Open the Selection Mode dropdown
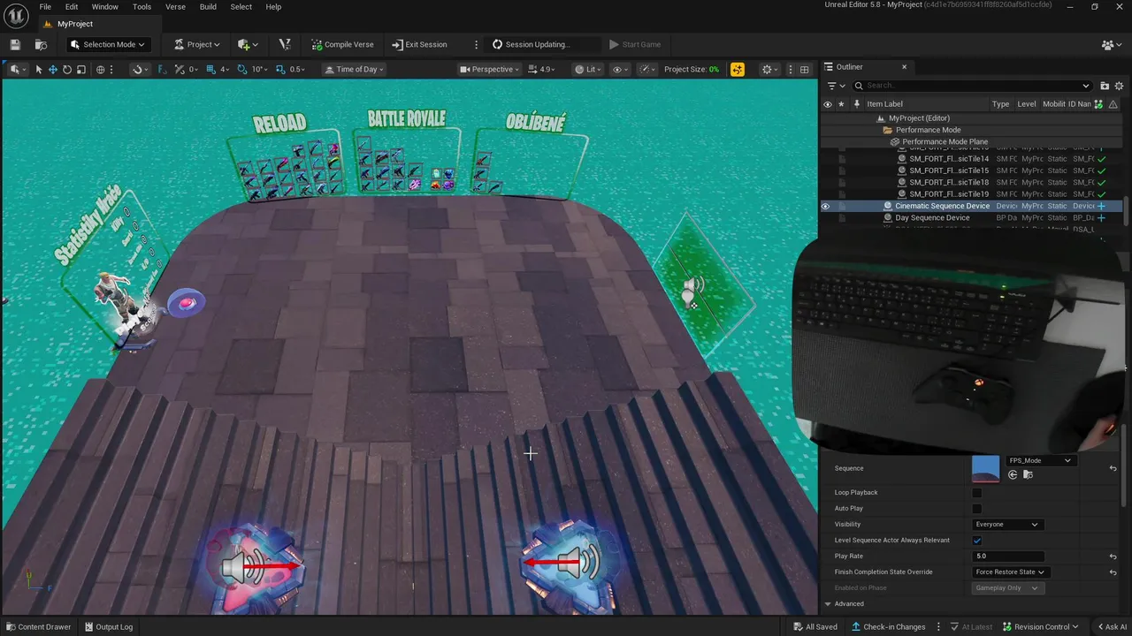This screenshot has height=636, width=1132. (107, 44)
